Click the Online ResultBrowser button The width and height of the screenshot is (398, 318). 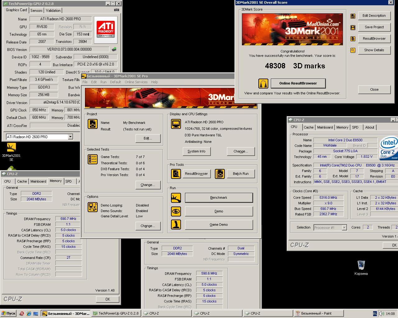(x=298, y=83)
